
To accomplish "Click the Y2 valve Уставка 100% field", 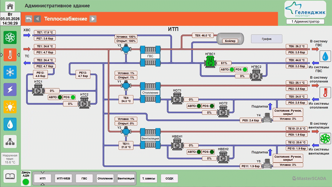I will [126, 37].
